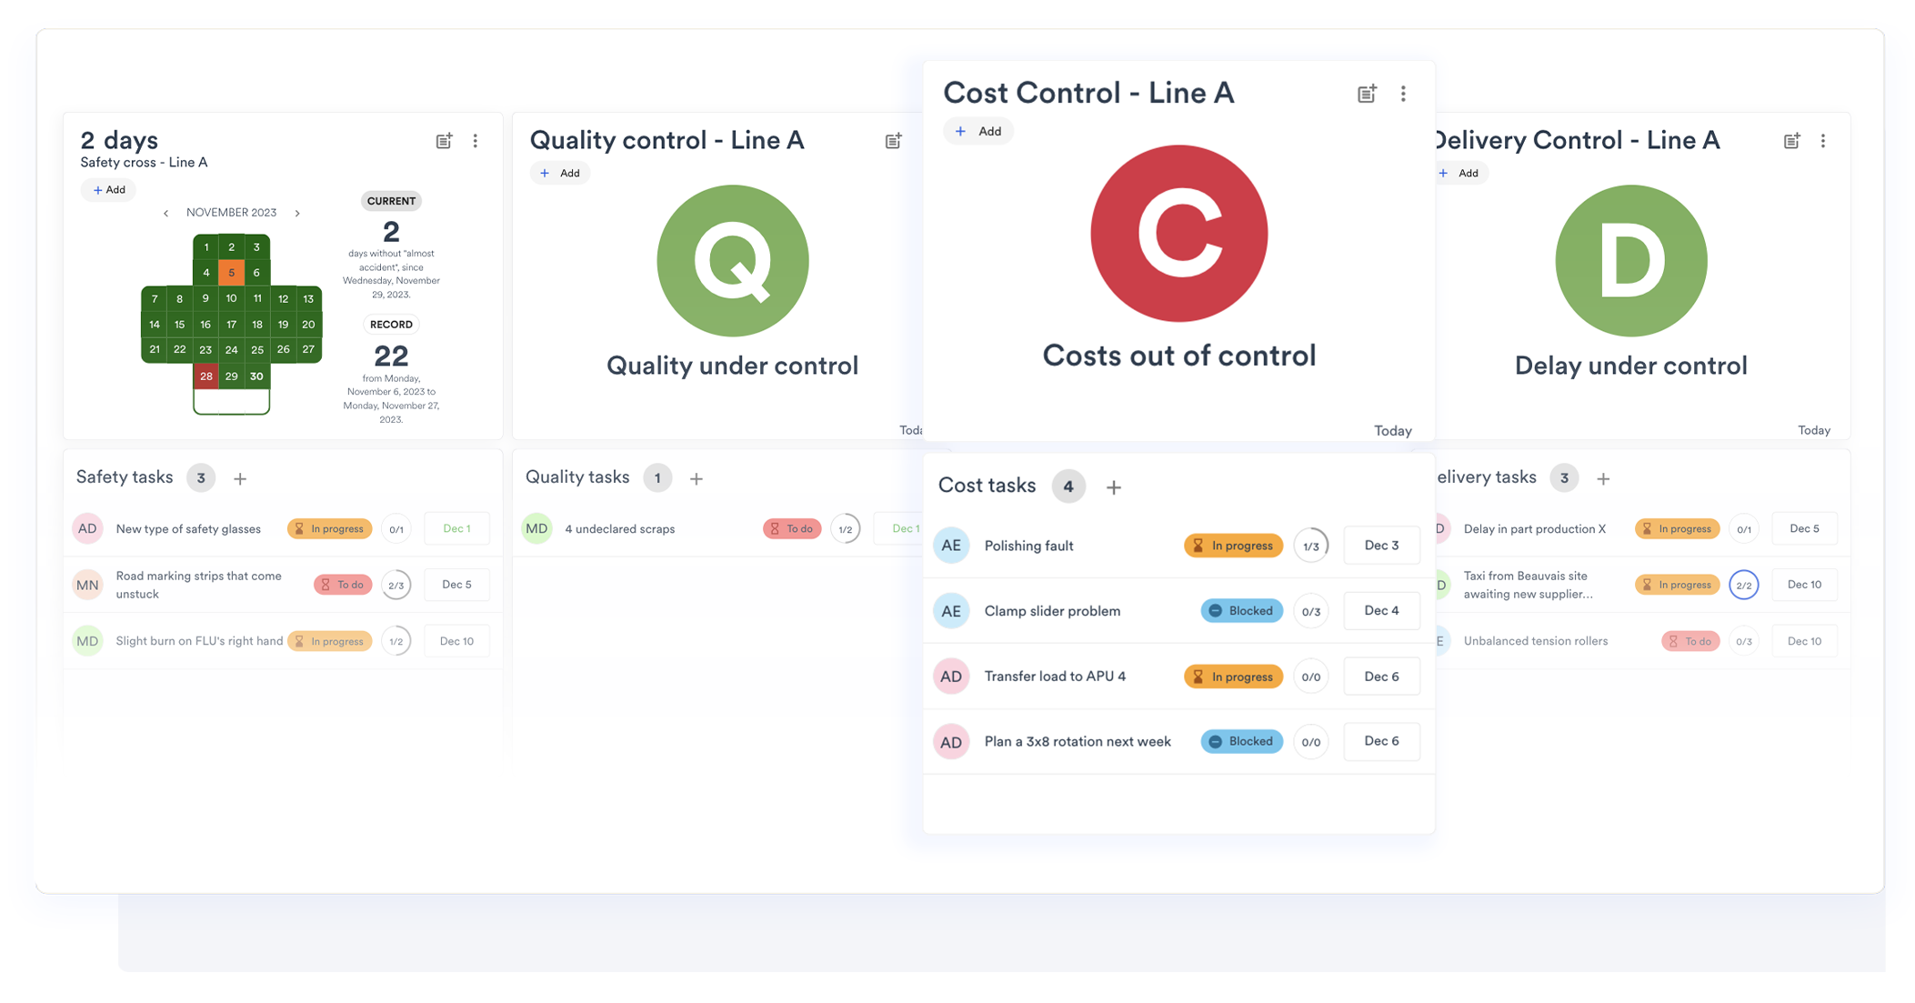The image size is (1915, 1003).
Task: Open Delivery Control three-dot menu
Action: pos(1822,141)
